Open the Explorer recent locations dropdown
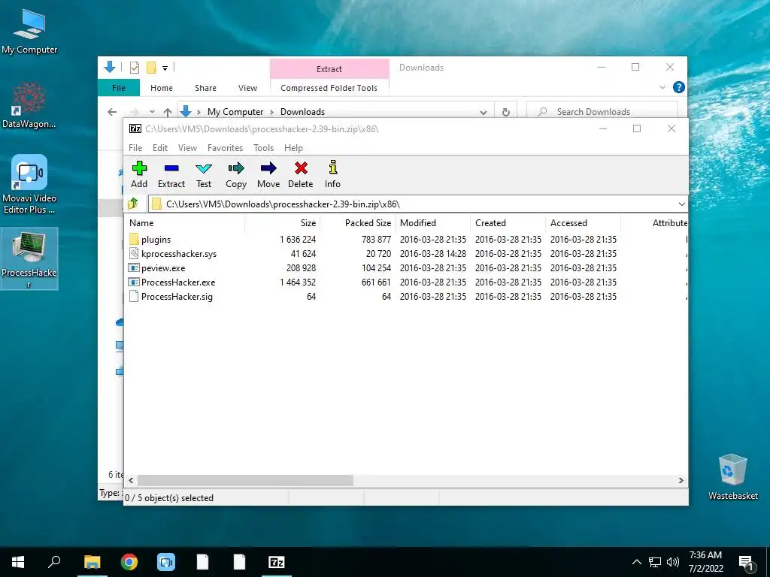This screenshot has width=770, height=577. click(x=152, y=112)
